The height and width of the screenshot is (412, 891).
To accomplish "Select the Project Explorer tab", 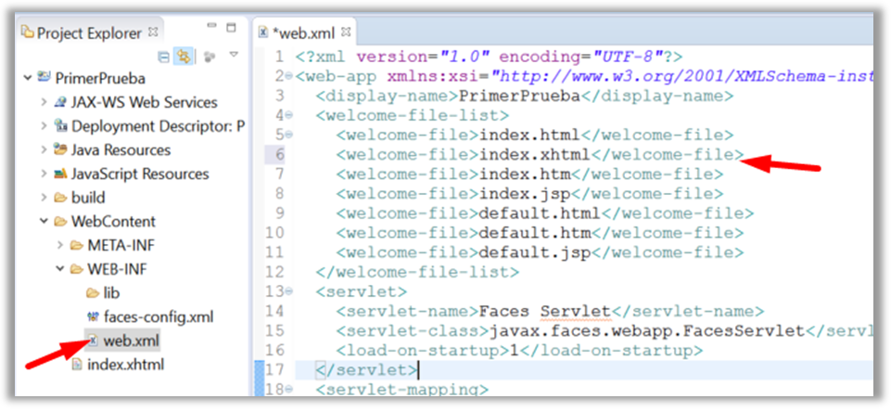I will 87,33.
